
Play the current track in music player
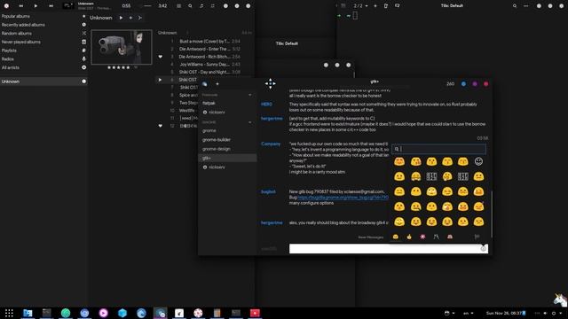[35, 6]
